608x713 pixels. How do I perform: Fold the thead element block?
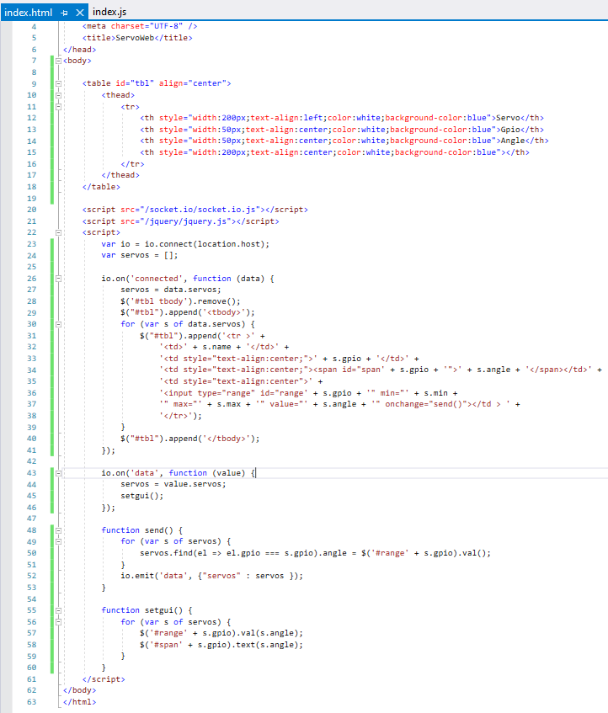[x=58, y=95]
